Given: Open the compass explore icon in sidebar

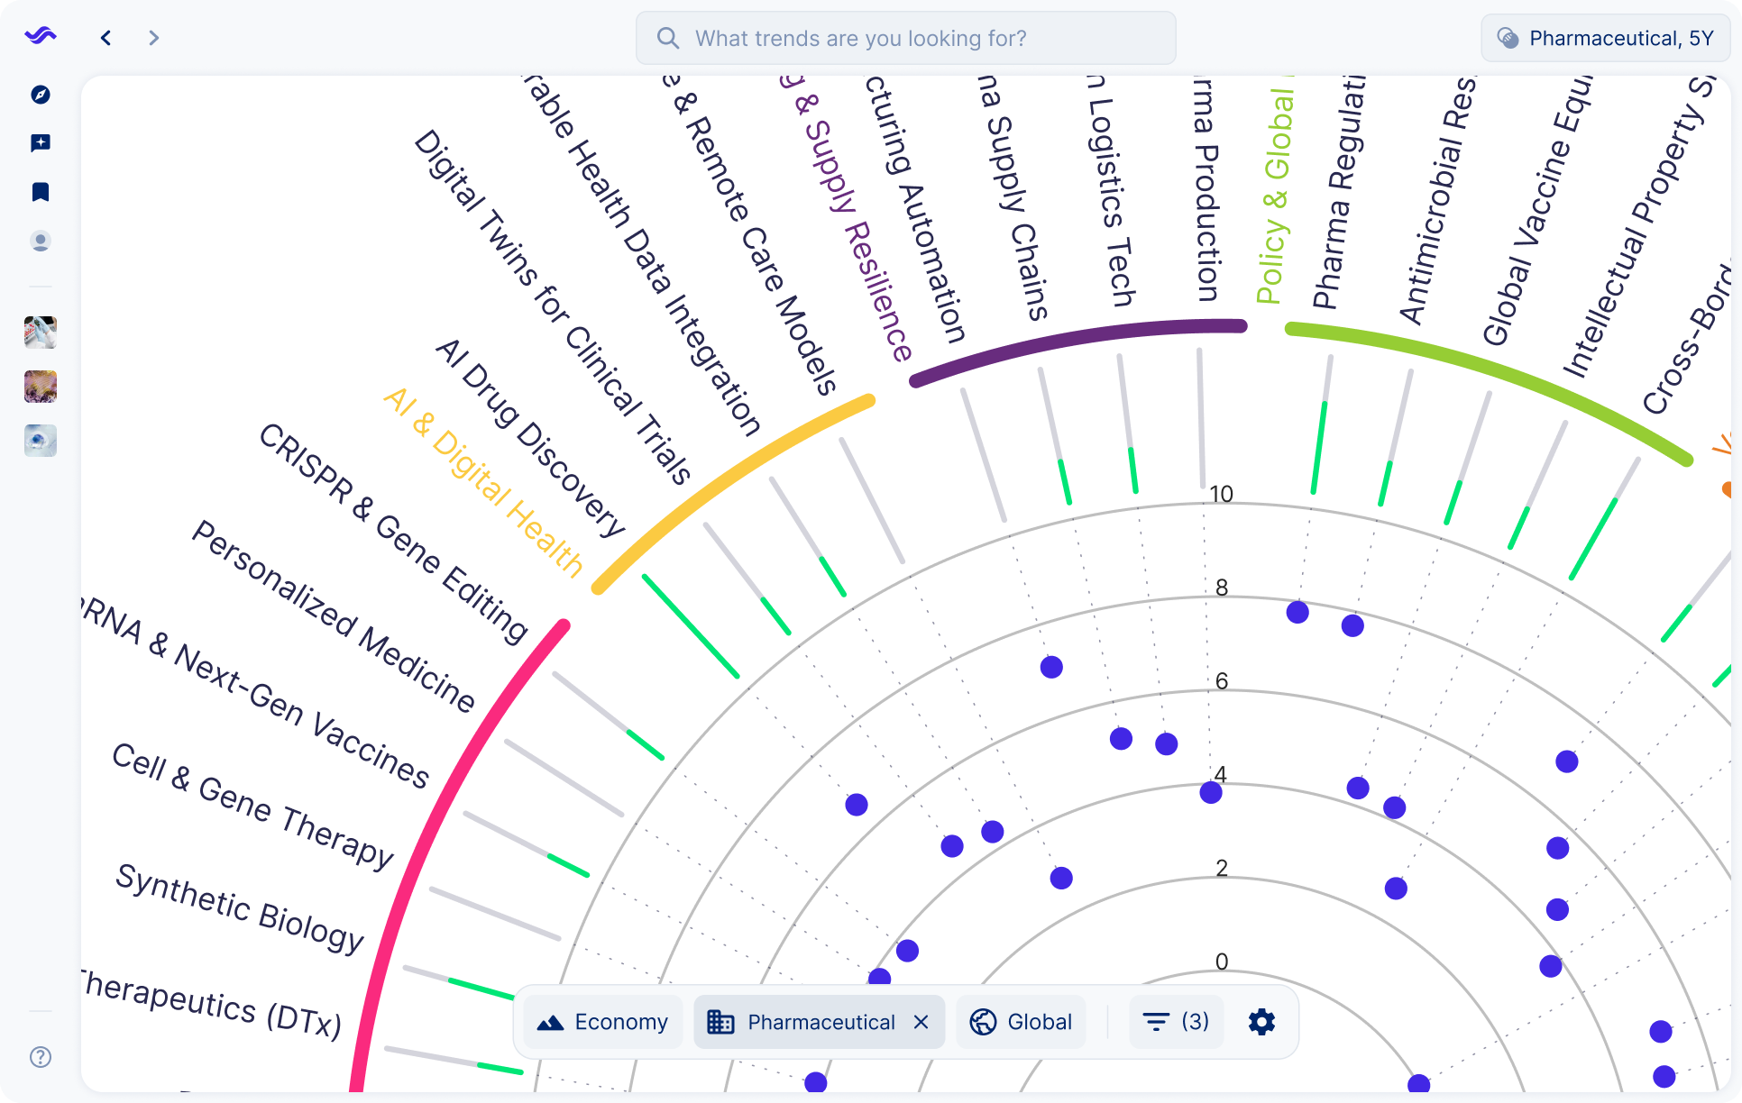Looking at the screenshot, I should (x=41, y=95).
